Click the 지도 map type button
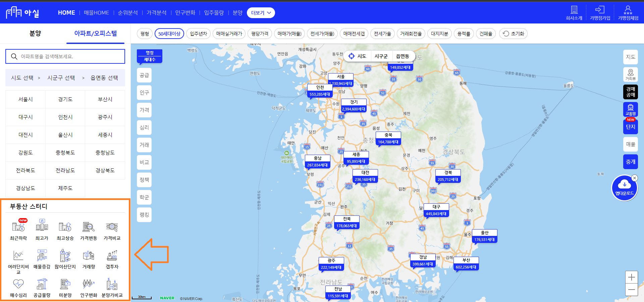 [631, 57]
